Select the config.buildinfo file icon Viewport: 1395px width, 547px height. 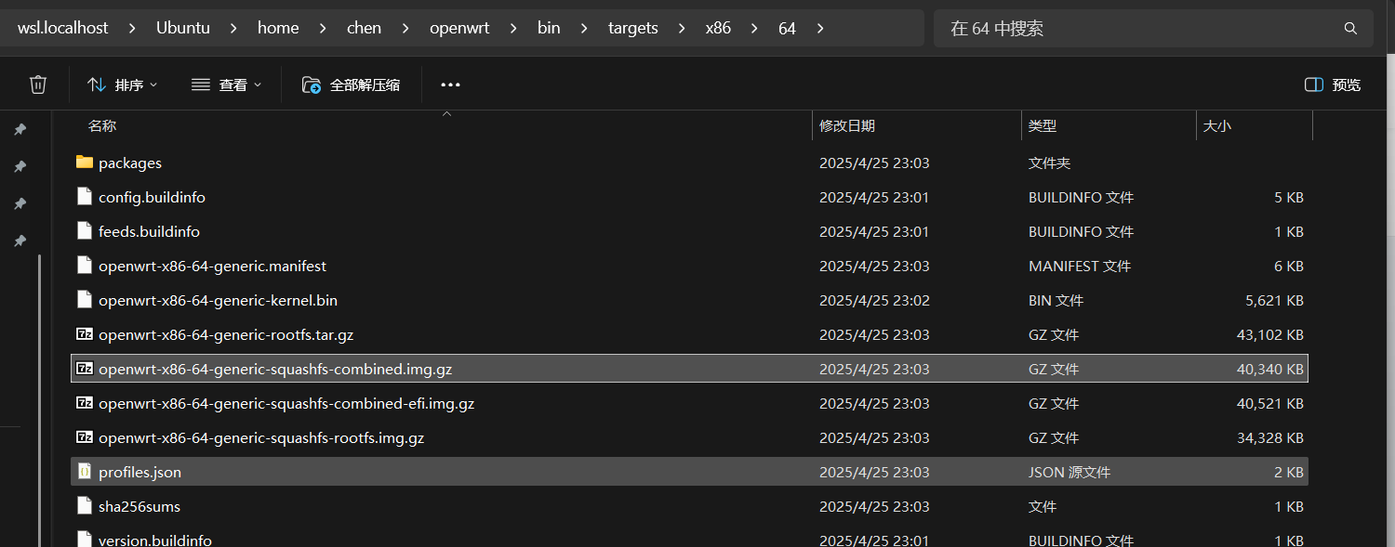point(85,197)
